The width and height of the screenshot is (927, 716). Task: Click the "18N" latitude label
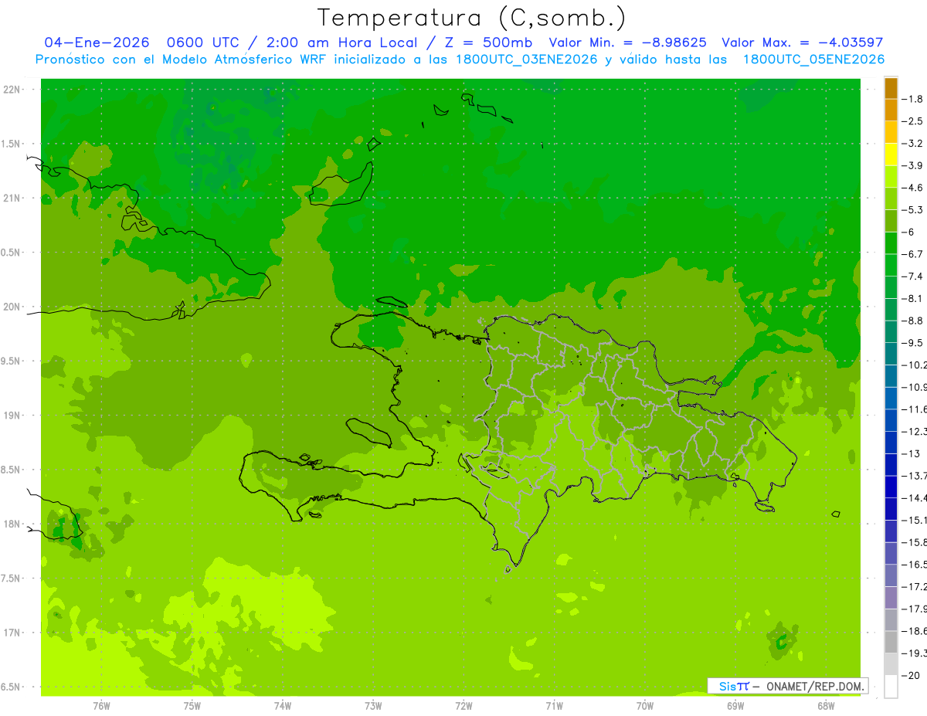click(13, 524)
